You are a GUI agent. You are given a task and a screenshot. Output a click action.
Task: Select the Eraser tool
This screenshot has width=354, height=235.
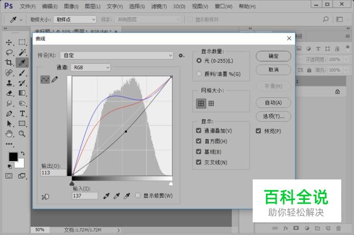[x=9, y=93]
